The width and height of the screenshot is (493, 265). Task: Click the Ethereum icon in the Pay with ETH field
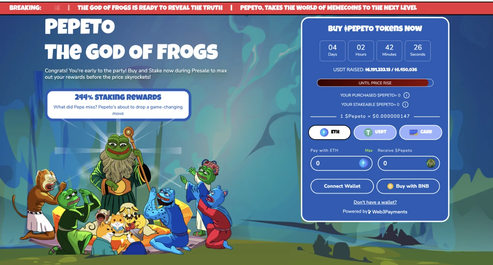[363, 163]
